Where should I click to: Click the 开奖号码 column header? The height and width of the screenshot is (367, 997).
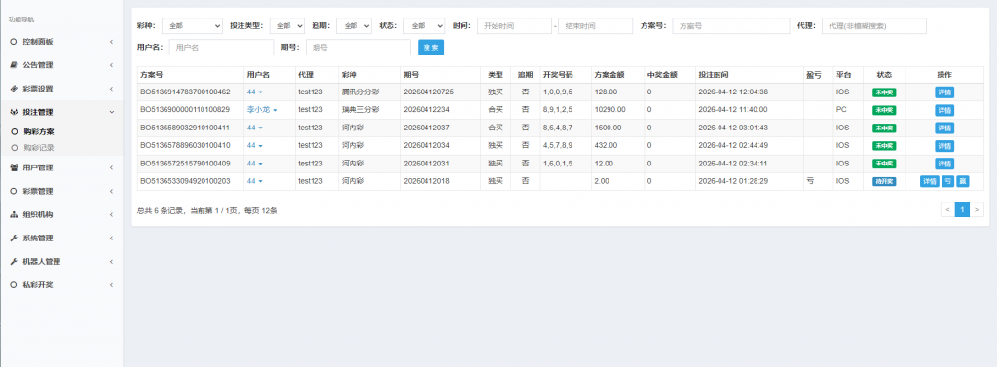[x=558, y=74]
